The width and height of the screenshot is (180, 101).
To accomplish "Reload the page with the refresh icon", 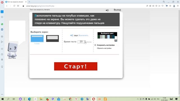I will (x=14, y=6).
